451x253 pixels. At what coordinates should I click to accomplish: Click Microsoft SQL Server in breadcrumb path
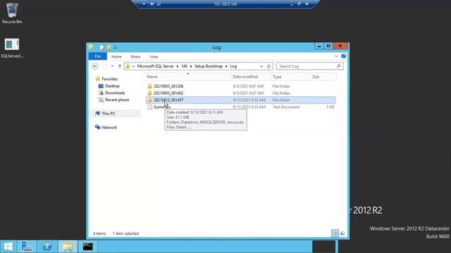point(155,66)
